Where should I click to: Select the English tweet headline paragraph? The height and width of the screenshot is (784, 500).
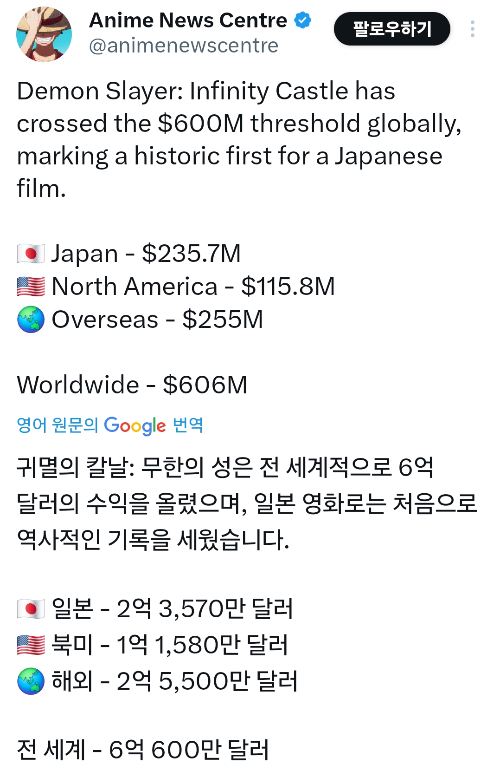(x=239, y=139)
